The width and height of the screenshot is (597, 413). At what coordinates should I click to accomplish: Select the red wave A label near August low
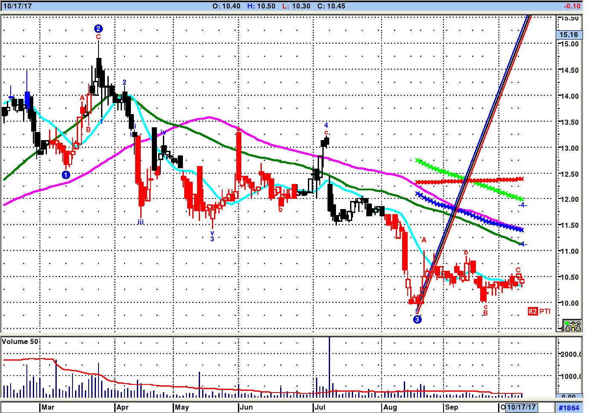click(x=424, y=240)
